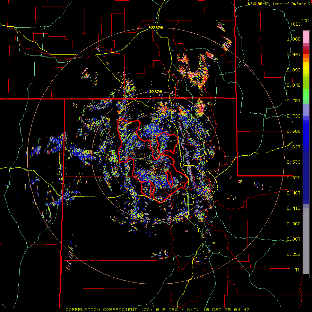The width and height of the screenshot is (312, 312).
Task: Pick the bright green segment of color bar
Action: pyautogui.click(x=306, y=95)
